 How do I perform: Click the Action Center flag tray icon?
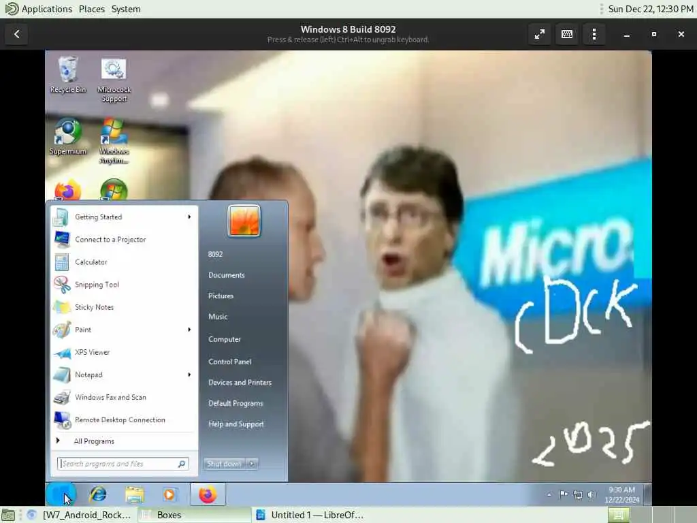[563, 494]
